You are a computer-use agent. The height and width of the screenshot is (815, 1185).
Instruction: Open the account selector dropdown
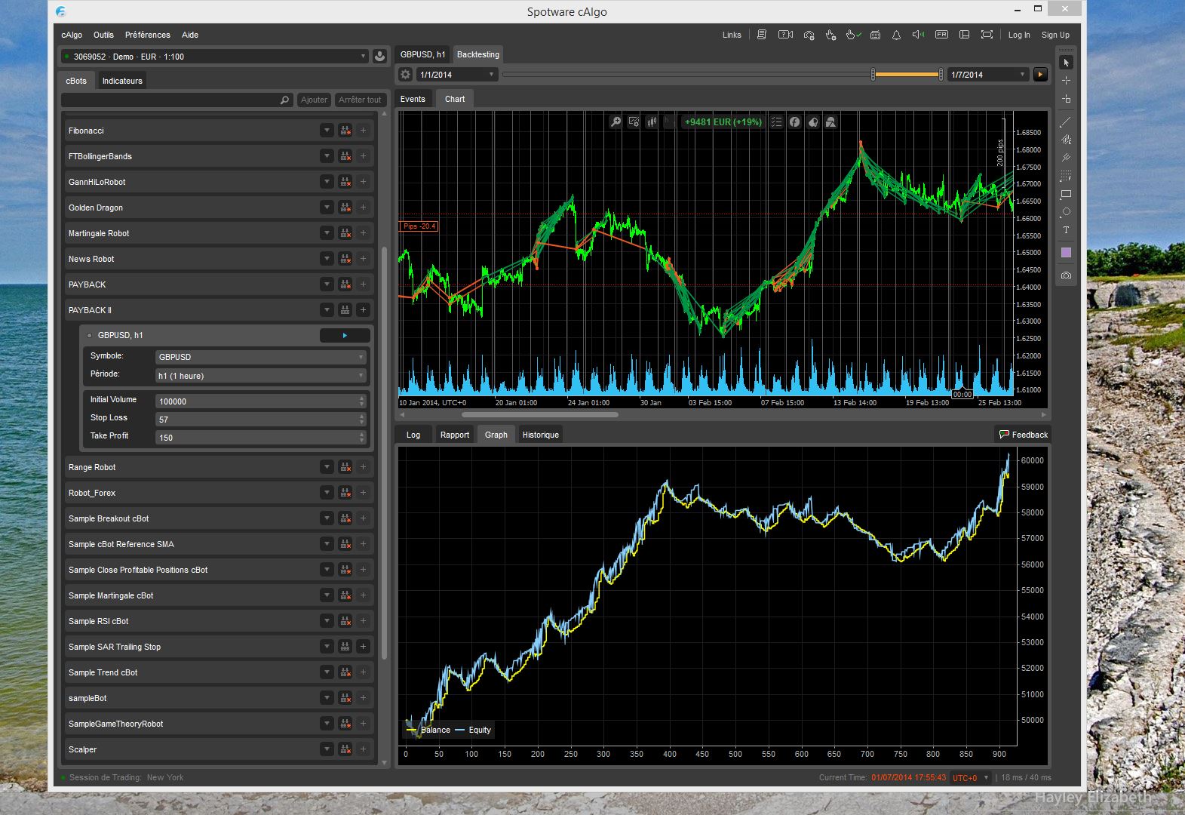tap(214, 57)
